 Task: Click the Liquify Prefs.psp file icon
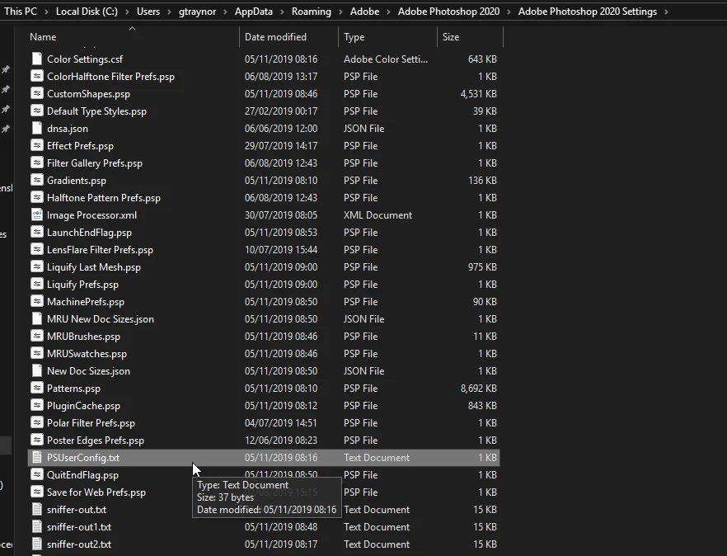coord(36,284)
